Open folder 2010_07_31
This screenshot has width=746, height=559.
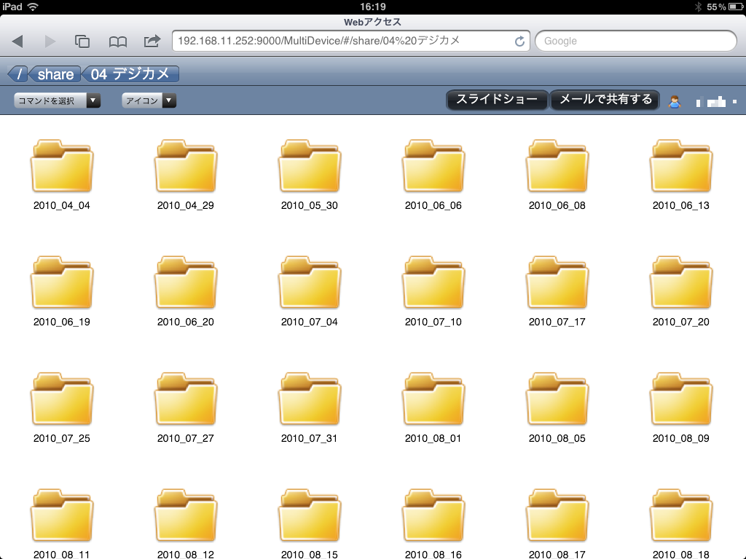click(x=309, y=408)
